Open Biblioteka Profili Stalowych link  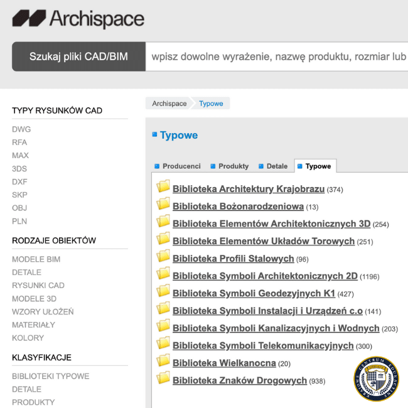(x=233, y=259)
